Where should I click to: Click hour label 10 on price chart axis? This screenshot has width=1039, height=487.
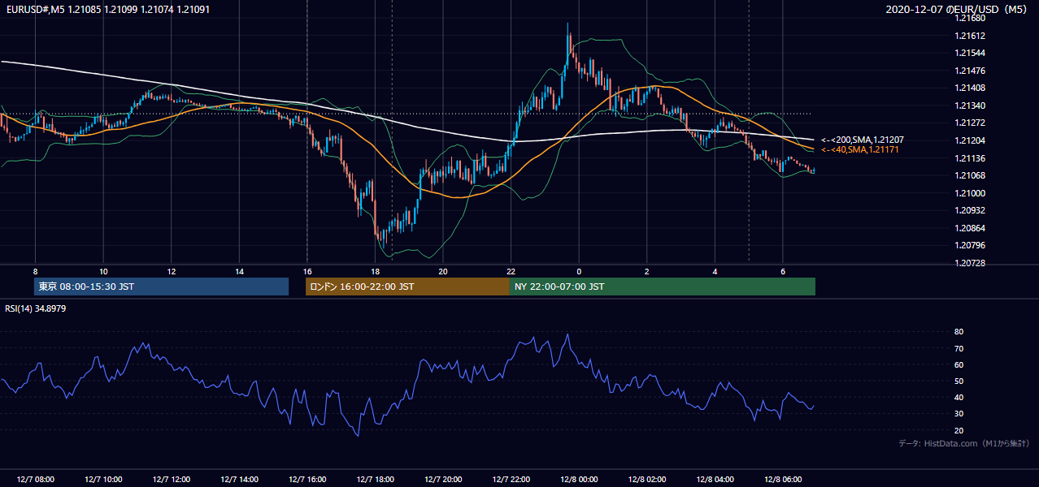[x=103, y=271]
